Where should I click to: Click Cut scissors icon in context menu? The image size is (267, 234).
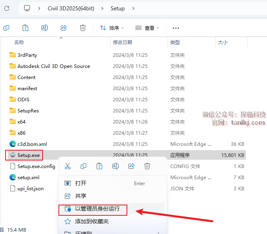click(68, 166)
